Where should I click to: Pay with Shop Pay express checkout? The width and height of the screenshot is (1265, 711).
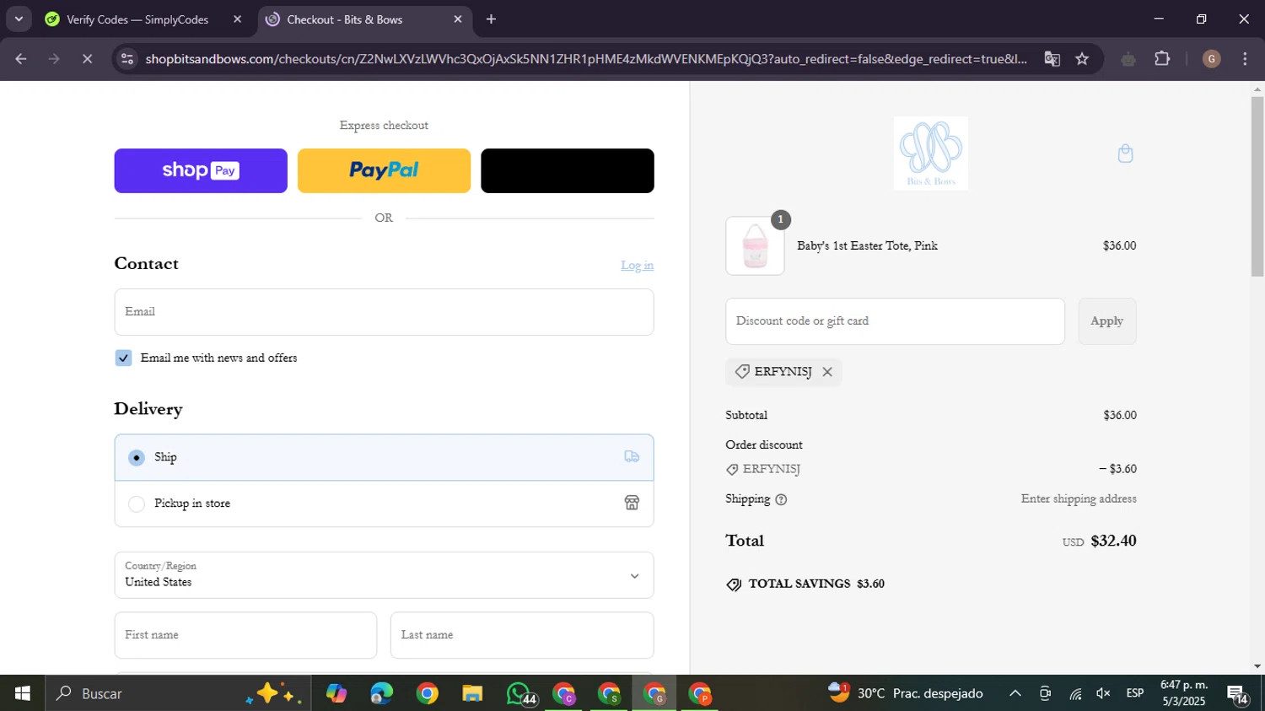201,170
